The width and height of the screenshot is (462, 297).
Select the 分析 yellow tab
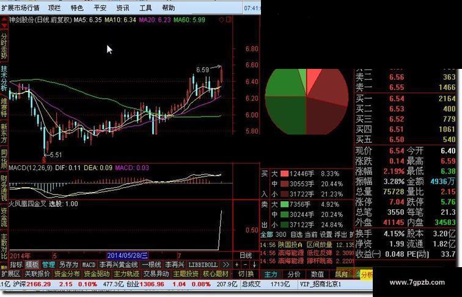click(367, 274)
